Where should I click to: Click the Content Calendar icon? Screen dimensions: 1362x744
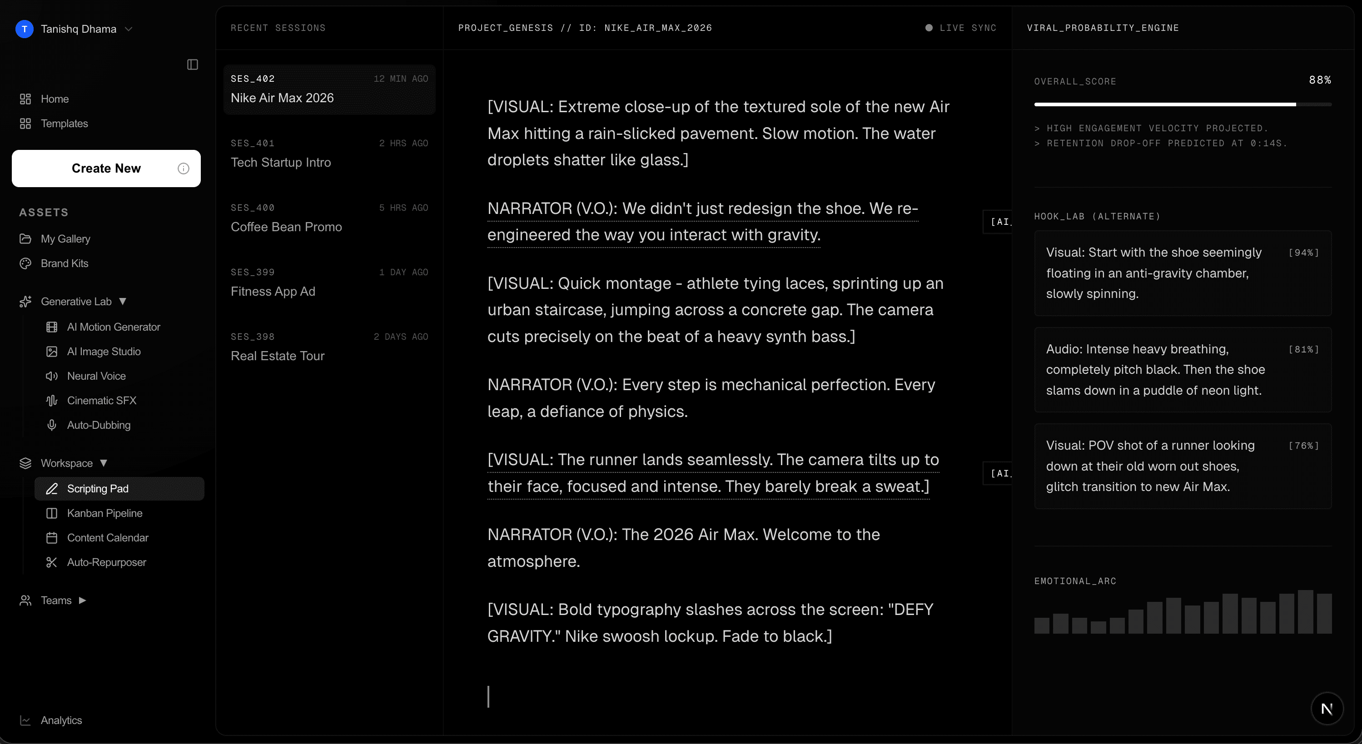[52, 538]
